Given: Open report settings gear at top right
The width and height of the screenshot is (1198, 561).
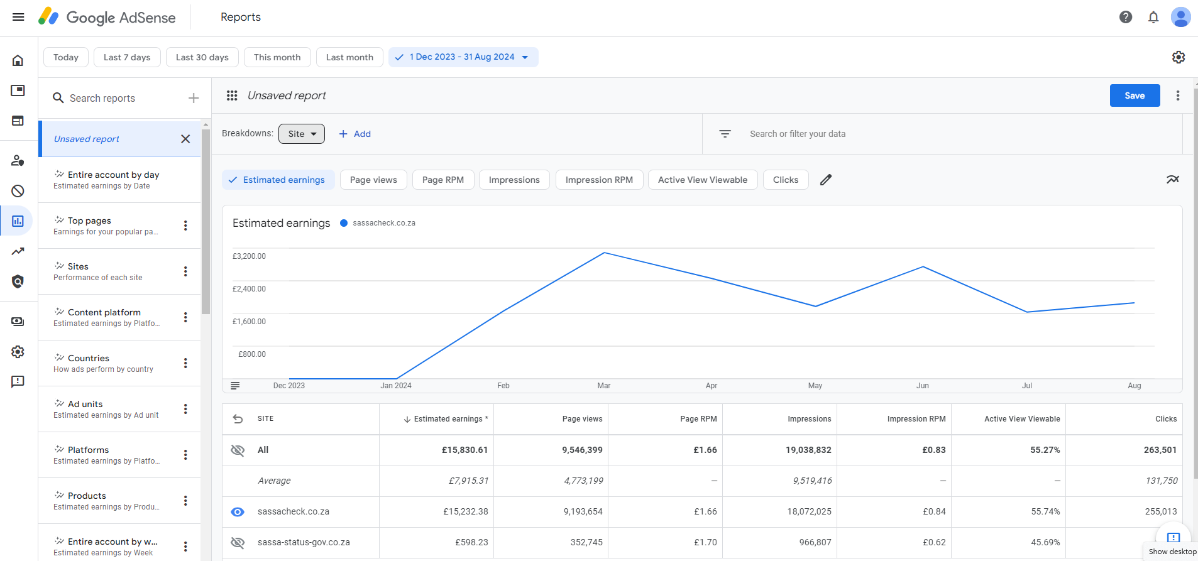Looking at the screenshot, I should (x=1179, y=57).
